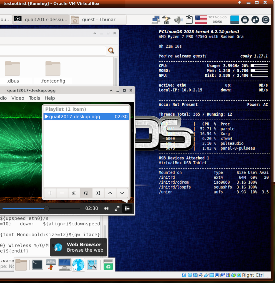Viewport: 275px width, 283px height.
Task: Open the Video menu
Action: pos(18,98)
